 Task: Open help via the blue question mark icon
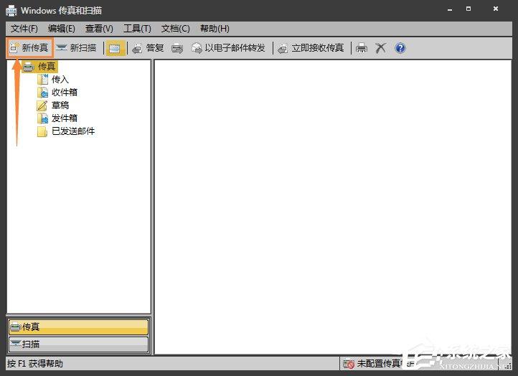(400, 48)
